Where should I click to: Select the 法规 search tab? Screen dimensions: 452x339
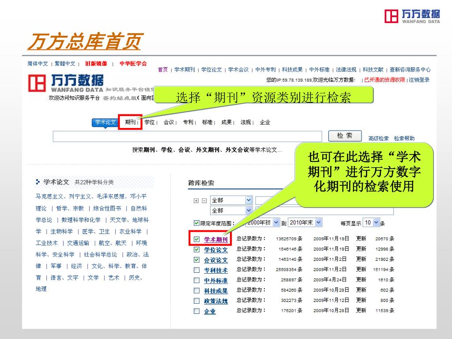point(245,122)
